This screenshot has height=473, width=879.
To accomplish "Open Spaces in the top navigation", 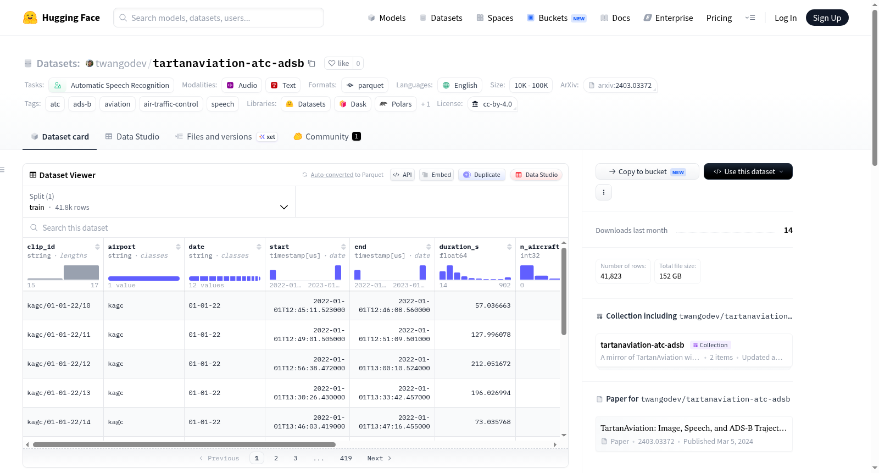I will [x=495, y=18].
